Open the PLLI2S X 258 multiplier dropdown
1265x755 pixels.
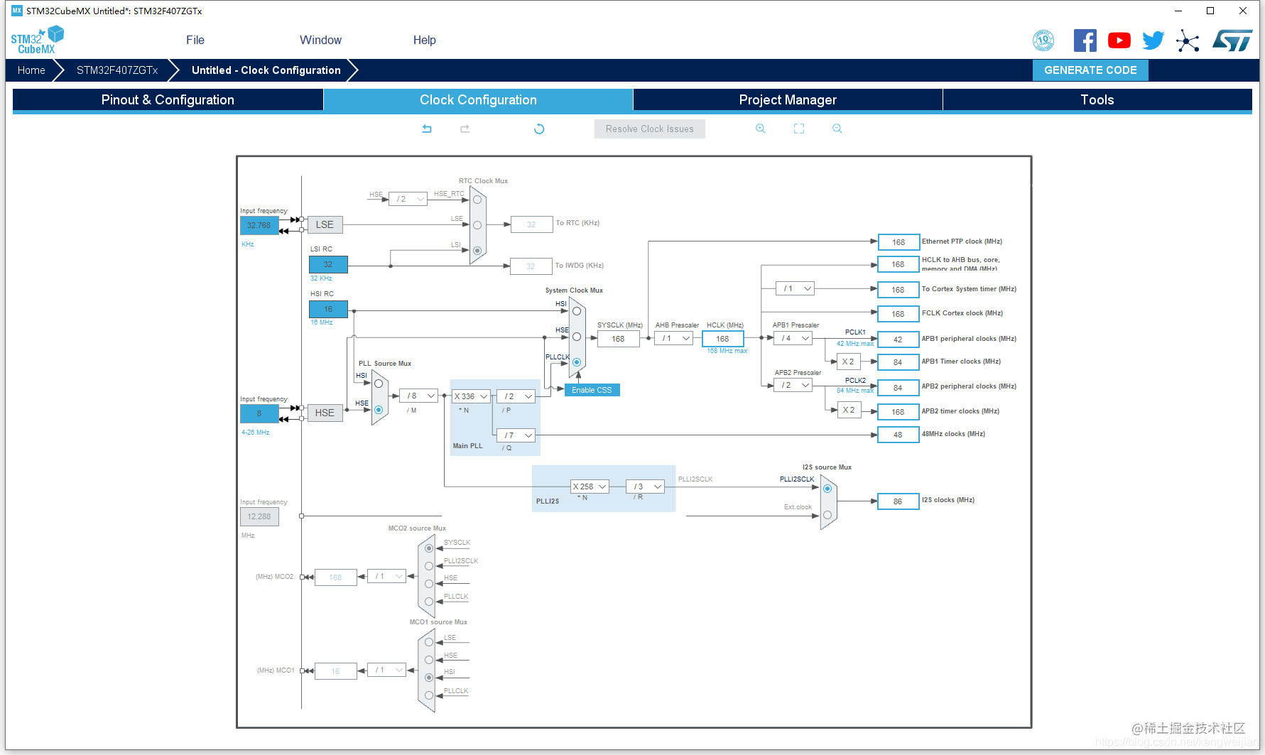coord(590,487)
